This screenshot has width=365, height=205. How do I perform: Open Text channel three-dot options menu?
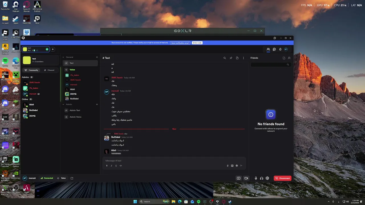(244, 58)
